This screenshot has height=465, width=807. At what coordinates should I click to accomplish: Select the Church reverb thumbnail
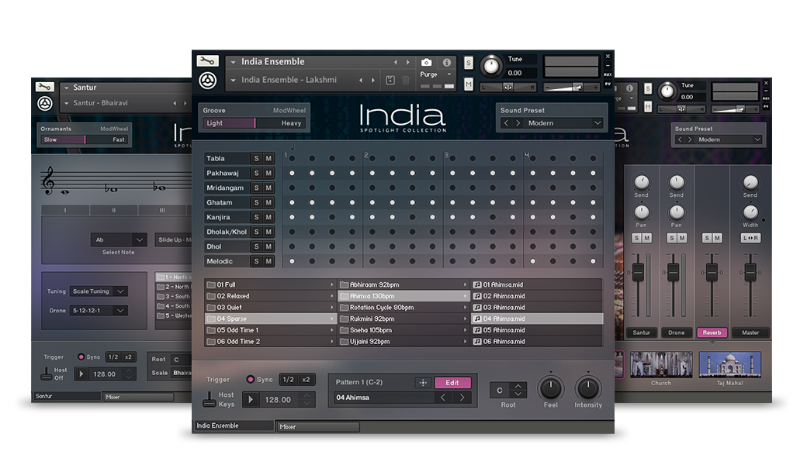pyautogui.click(x=661, y=364)
